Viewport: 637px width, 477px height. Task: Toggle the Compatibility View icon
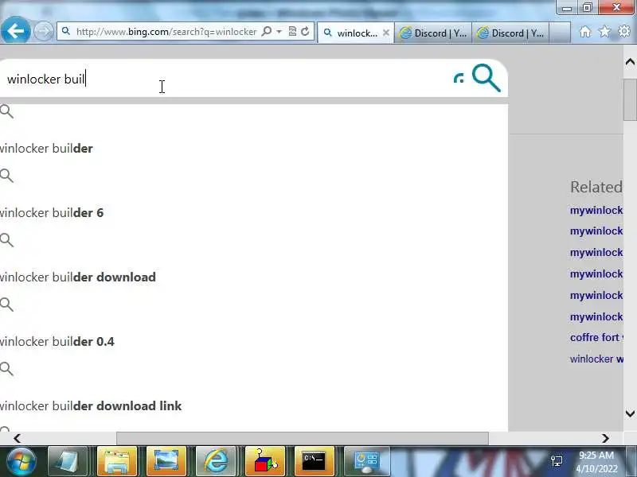(292, 32)
